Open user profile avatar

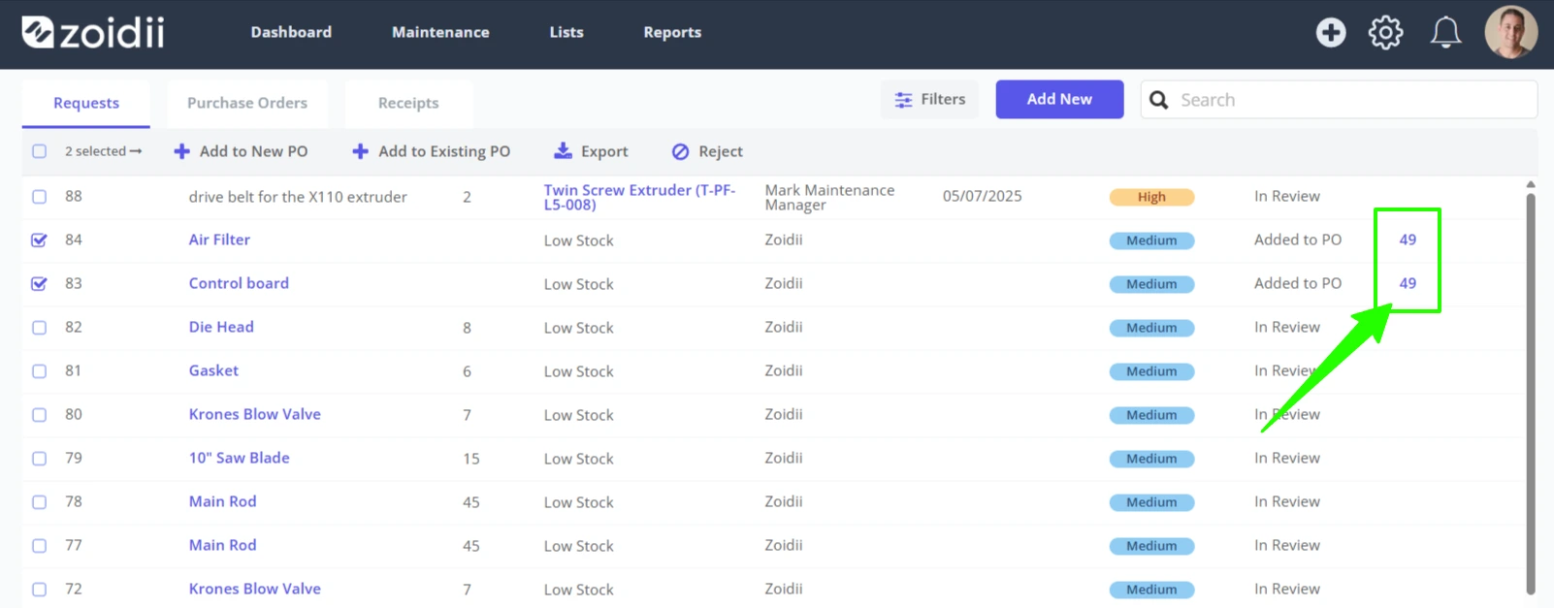point(1510,32)
